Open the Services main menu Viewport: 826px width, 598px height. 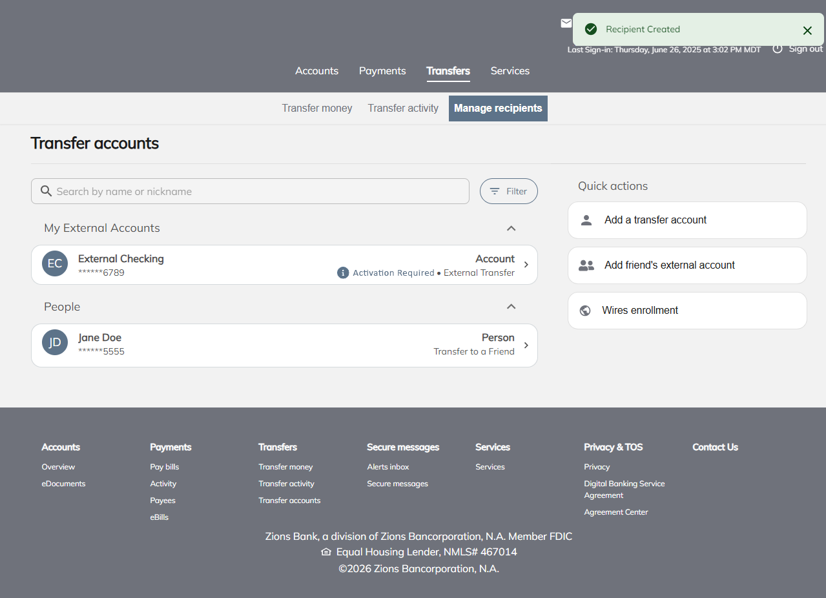510,71
